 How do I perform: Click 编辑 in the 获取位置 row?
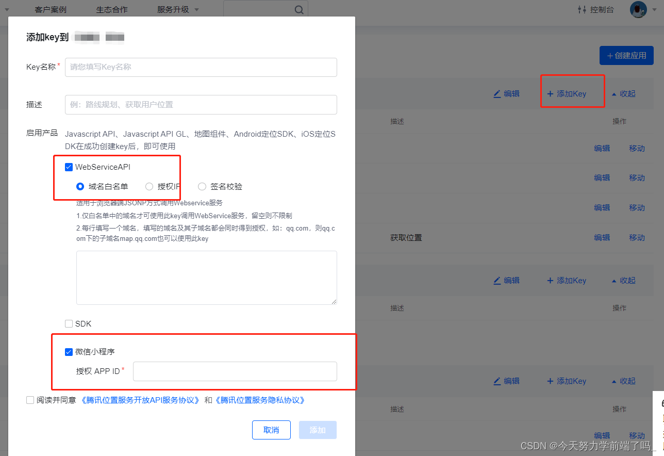(x=602, y=238)
